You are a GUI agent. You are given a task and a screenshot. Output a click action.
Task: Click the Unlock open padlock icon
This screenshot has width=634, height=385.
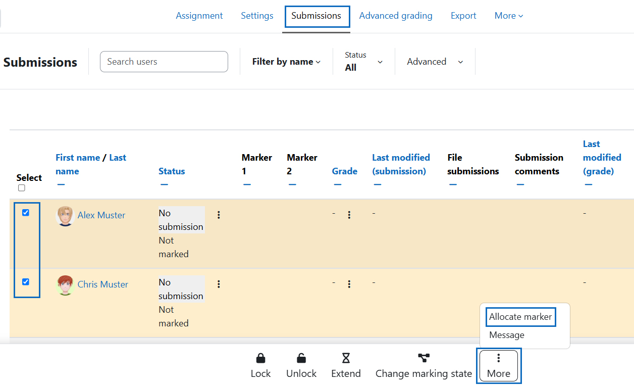pyautogui.click(x=301, y=358)
